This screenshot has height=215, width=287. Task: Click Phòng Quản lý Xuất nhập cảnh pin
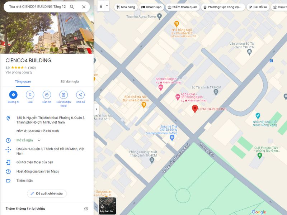click(152, 160)
